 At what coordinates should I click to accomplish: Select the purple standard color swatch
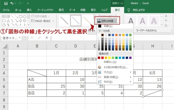pos(130,58)
